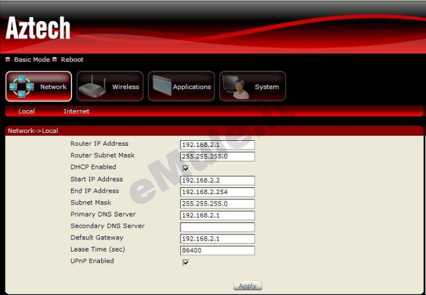The image size is (426, 295).
Task: Click the Secondary DNS Server label
Action: click(108, 226)
